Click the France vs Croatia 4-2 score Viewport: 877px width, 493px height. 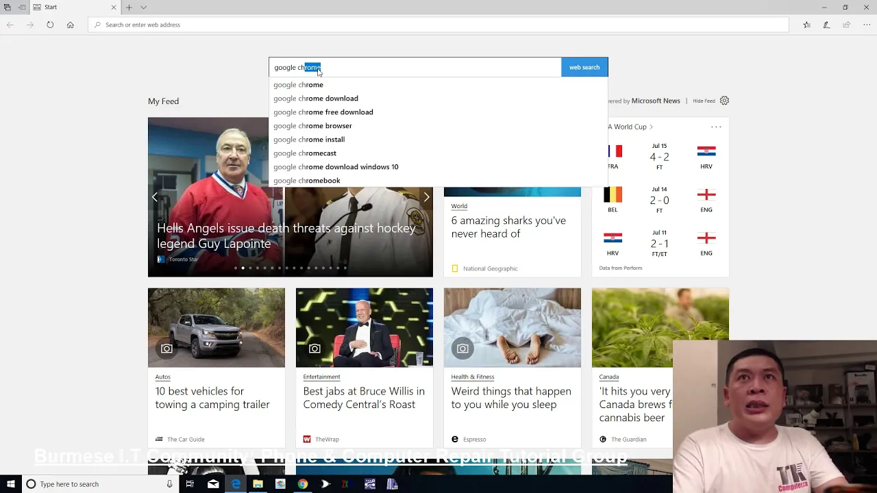659,157
